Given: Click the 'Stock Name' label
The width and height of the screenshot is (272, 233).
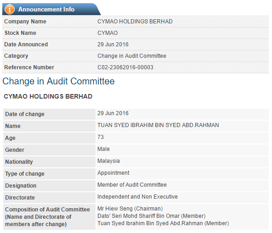Looking at the screenshot, I should point(20,33).
